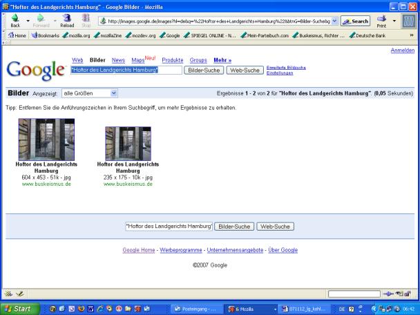Open the mozillaZine bookmark

tap(108, 35)
